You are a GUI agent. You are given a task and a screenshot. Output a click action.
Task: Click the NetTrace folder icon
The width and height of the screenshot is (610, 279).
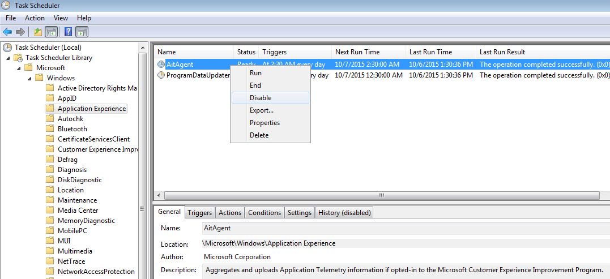click(49, 261)
